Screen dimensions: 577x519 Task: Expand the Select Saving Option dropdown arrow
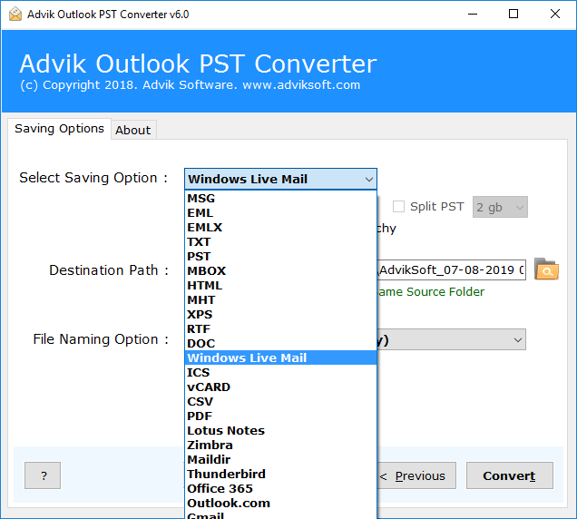pos(368,180)
